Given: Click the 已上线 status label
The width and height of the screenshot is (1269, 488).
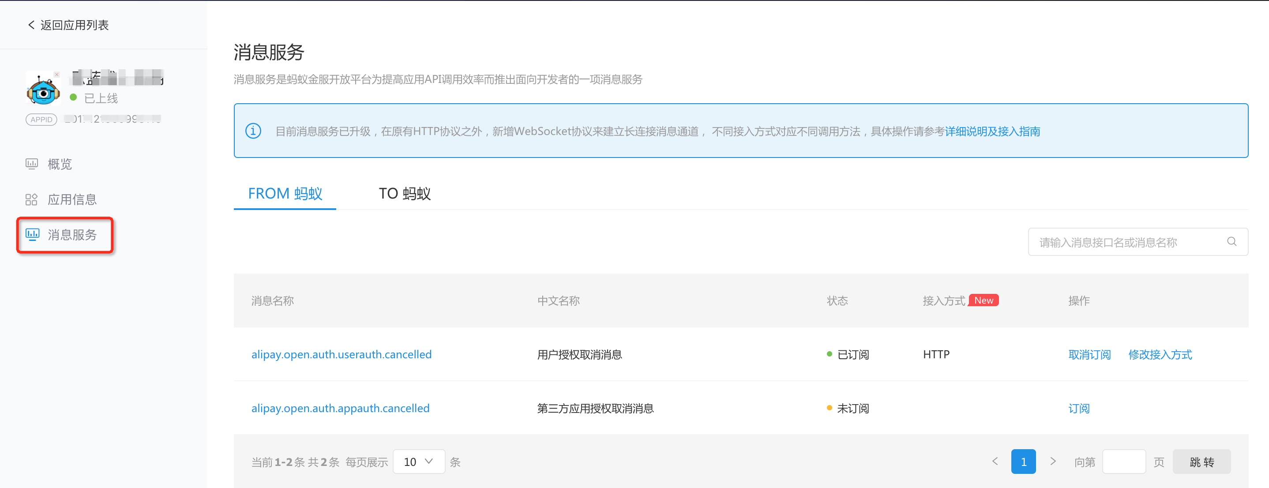Looking at the screenshot, I should coord(101,98).
